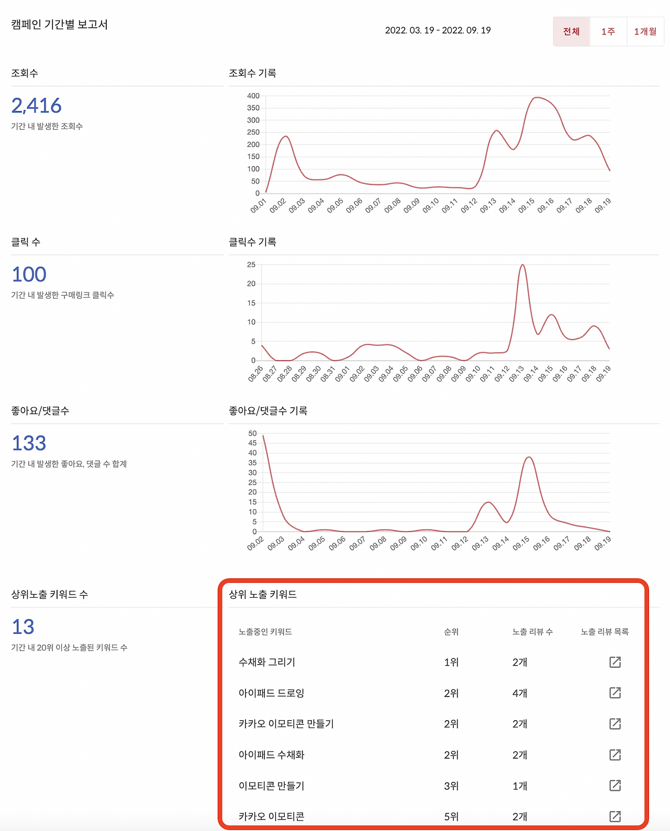
Task: Open review list for 수채화 그리기
Action: [x=615, y=662]
